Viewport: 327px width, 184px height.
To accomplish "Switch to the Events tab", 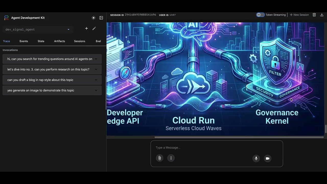I will coord(24,41).
